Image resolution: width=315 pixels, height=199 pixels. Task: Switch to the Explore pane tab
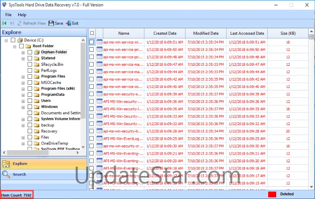pyautogui.click(x=44, y=163)
